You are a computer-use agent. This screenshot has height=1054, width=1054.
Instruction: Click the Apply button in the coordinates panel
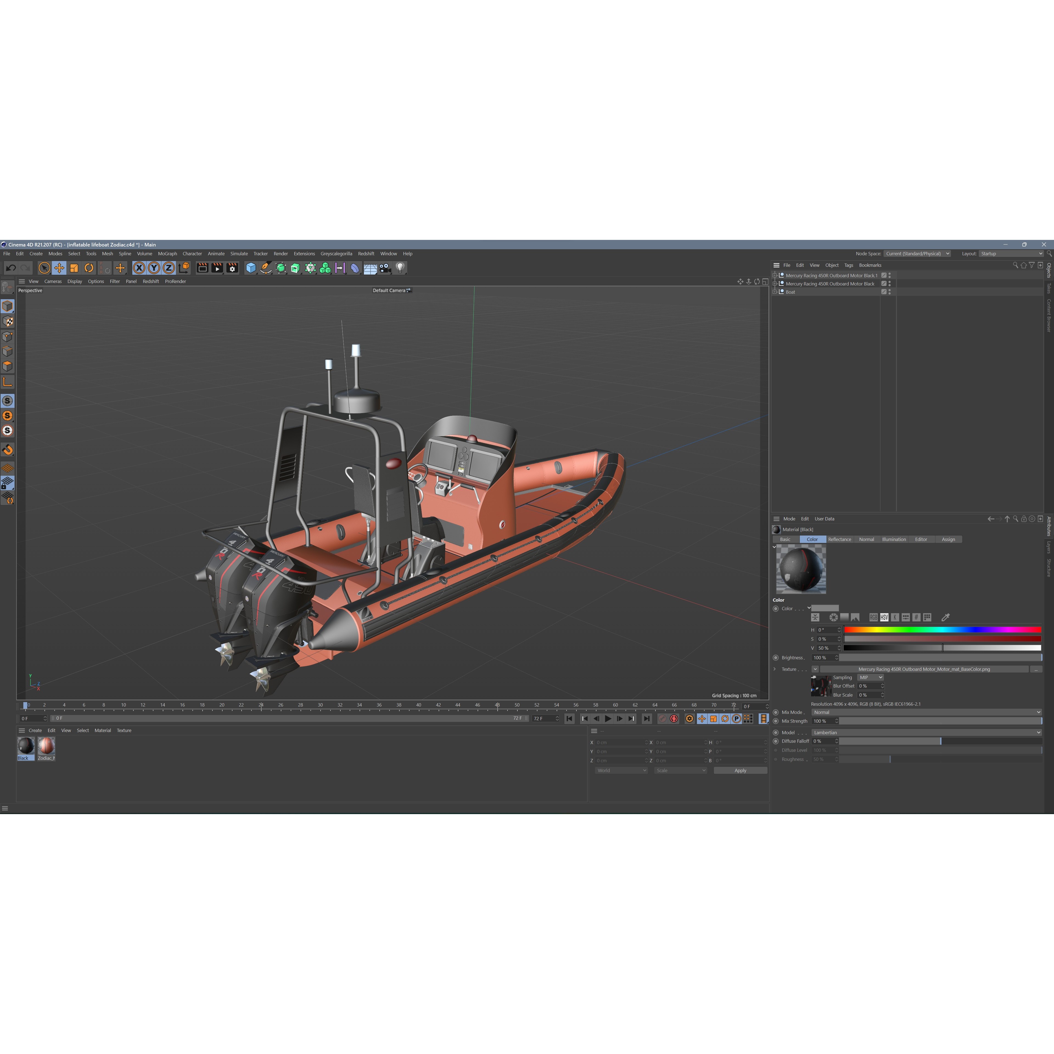tap(740, 770)
